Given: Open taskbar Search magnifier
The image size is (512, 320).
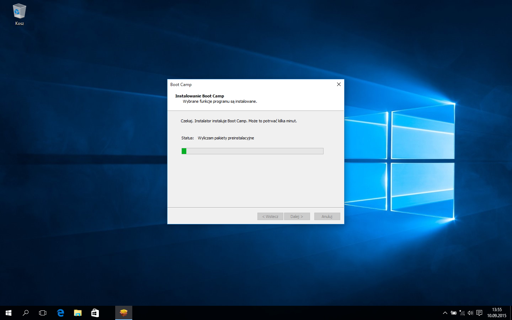Looking at the screenshot, I should 26,313.
